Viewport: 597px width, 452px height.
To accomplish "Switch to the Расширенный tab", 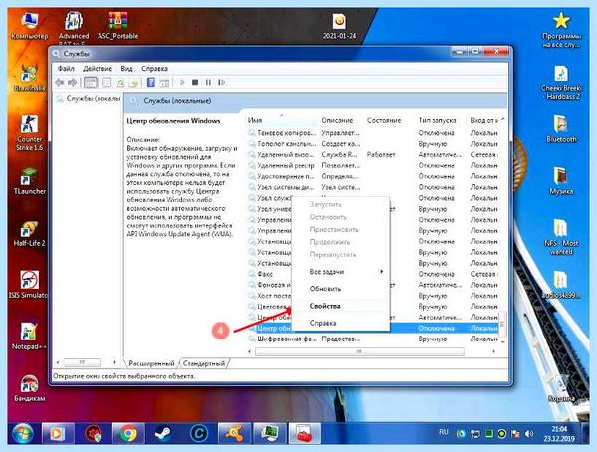I will pos(151,363).
